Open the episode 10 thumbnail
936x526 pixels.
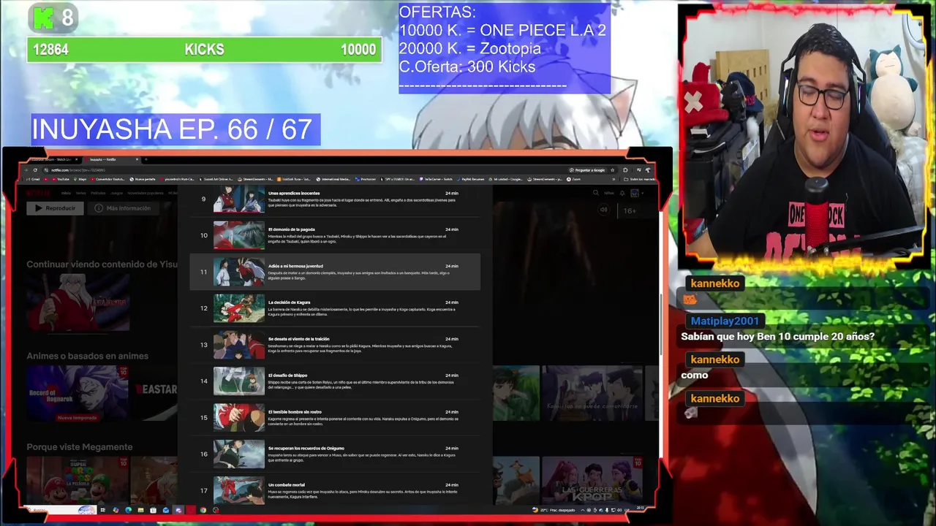[239, 235]
